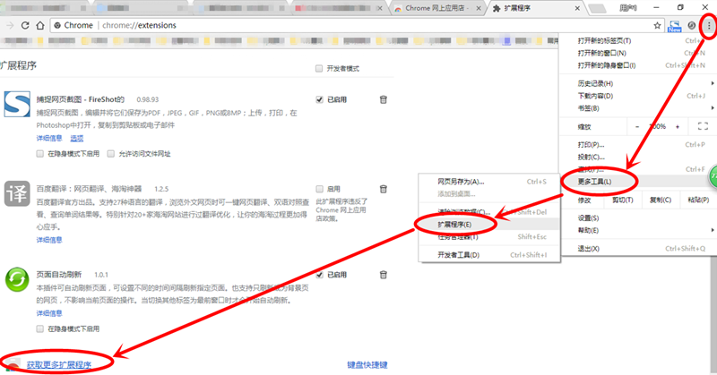Select 下载内容(D) menu item

(x=638, y=96)
